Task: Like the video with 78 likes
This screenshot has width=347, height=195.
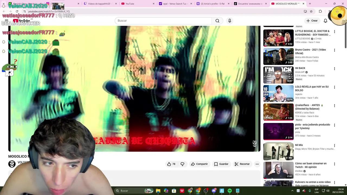Action: click(171, 164)
